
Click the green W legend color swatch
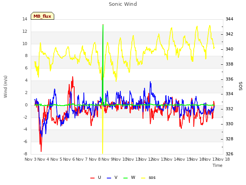point(126,178)
